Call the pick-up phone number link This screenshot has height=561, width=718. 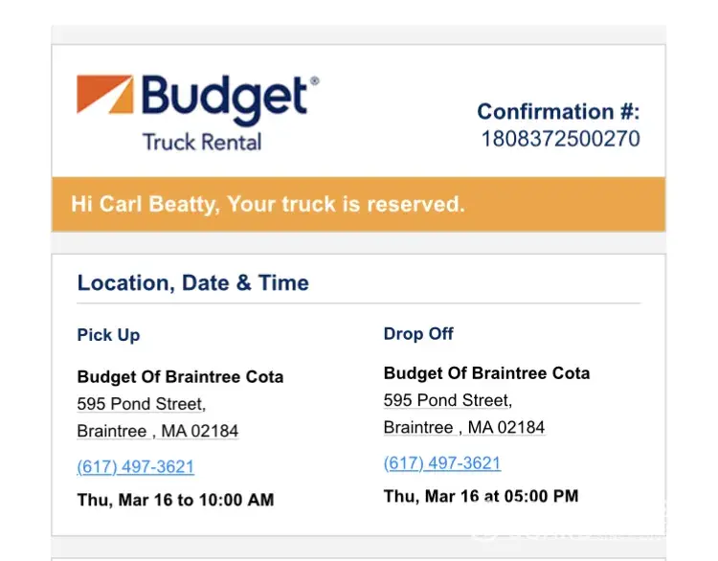point(135,467)
